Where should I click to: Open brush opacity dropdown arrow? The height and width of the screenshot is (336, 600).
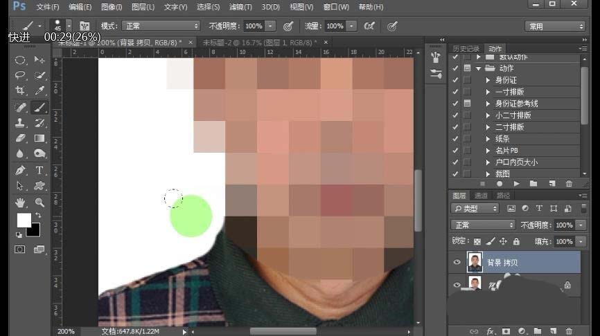pos(270,26)
